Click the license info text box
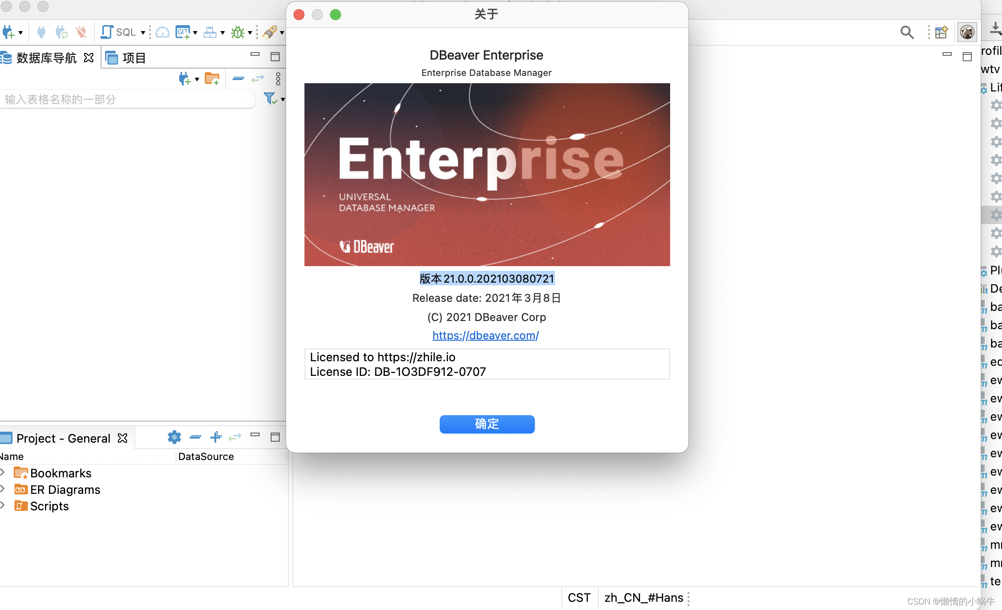Viewport: 1002px width, 610px height. [x=487, y=364]
